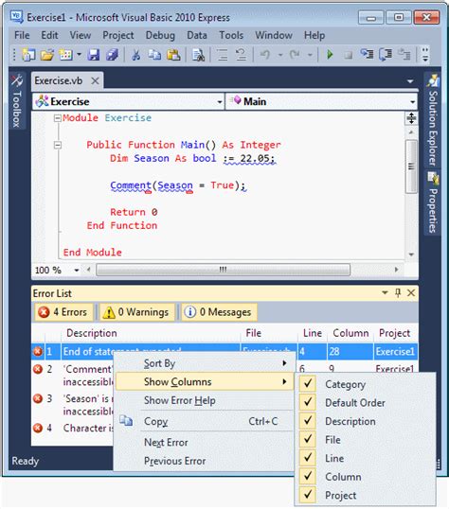Screen dimensions: 449x509
Task: Choose Copy in the context menu
Action: pyautogui.click(x=205, y=421)
